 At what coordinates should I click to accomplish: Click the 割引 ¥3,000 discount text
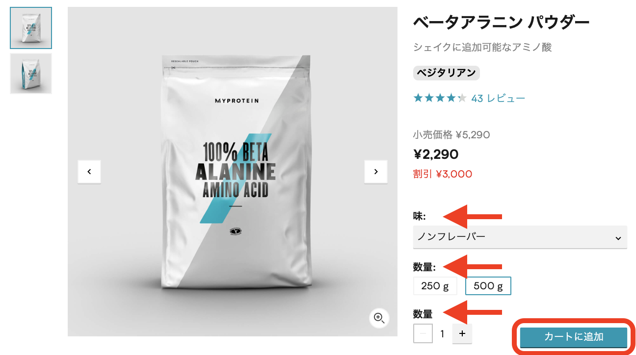[x=443, y=174]
